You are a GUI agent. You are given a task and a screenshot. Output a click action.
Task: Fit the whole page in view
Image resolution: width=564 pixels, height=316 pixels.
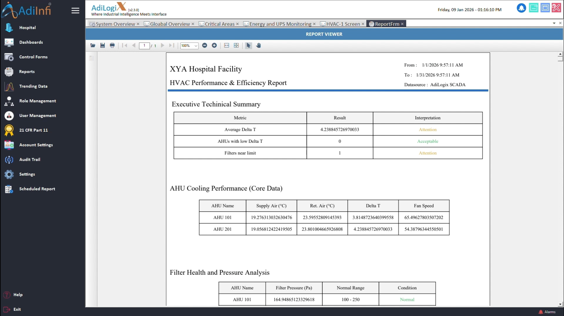pyautogui.click(x=236, y=46)
